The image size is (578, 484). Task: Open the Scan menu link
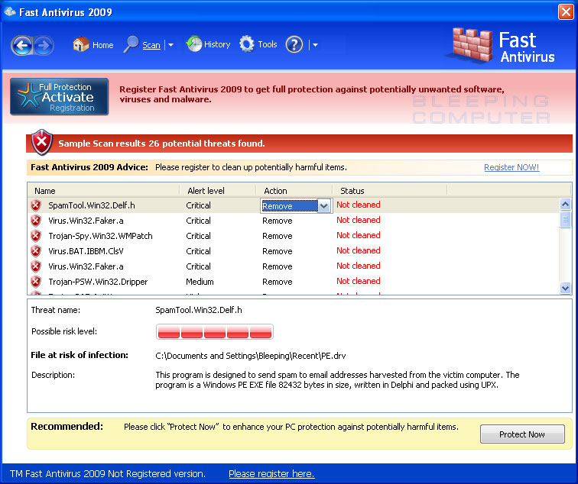[151, 45]
